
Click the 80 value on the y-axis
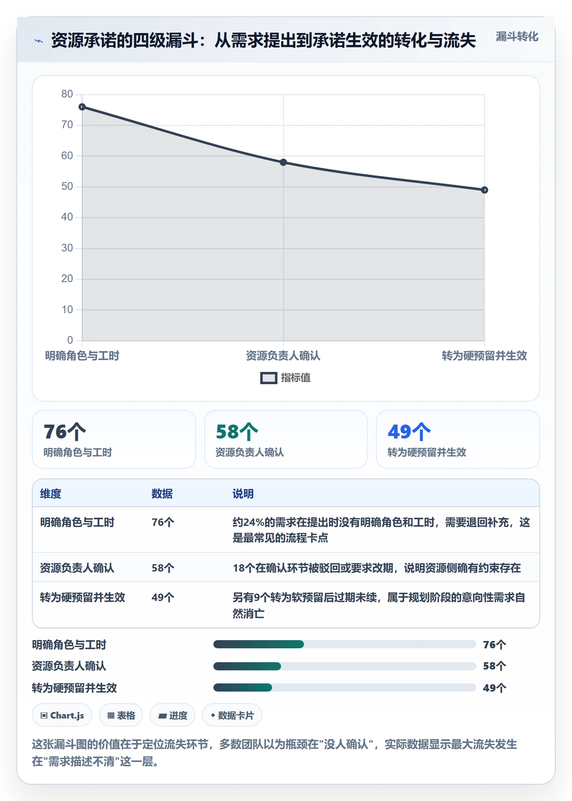point(67,94)
